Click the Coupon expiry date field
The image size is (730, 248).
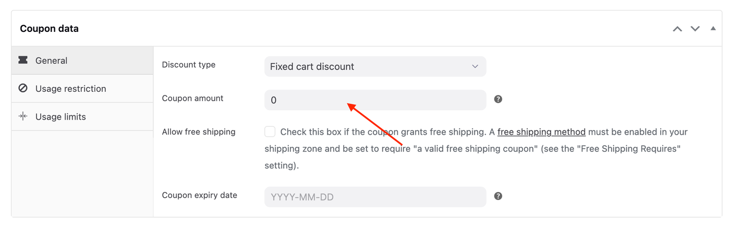point(375,197)
